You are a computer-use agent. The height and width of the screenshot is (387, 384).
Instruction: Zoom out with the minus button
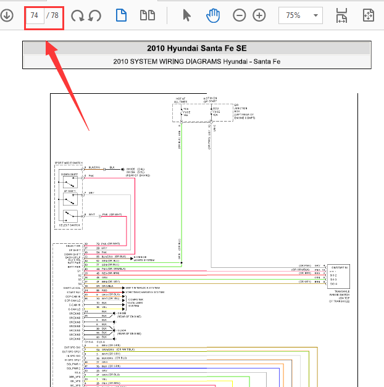pyautogui.click(x=240, y=15)
